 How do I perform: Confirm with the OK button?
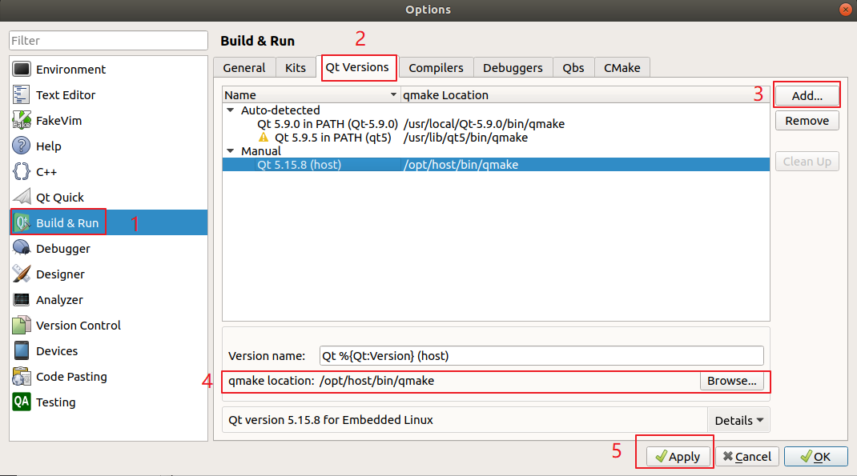[x=816, y=456]
